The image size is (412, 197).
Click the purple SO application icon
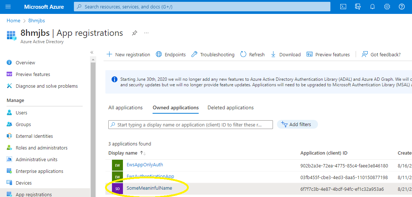coord(117,189)
